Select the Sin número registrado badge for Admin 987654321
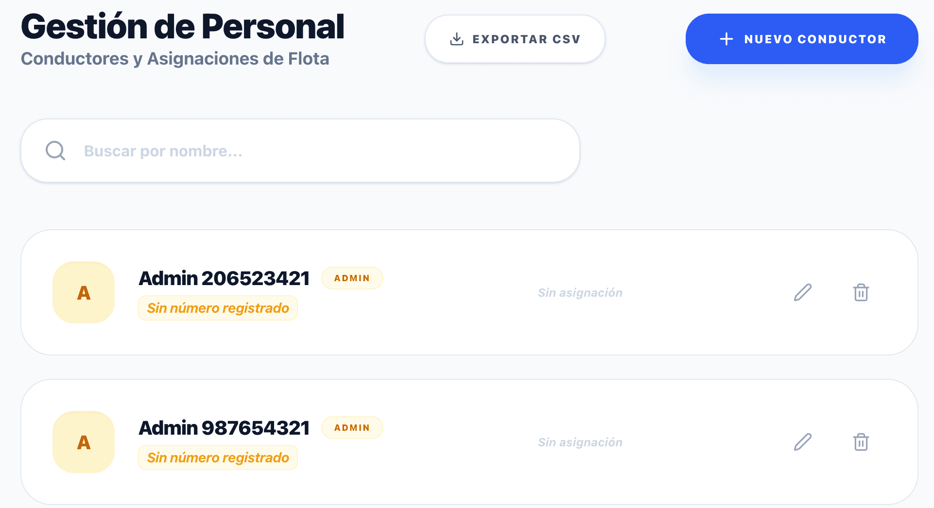 pos(218,457)
